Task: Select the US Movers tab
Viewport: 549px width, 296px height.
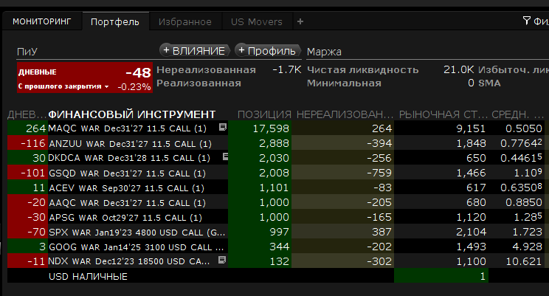Action: (x=256, y=21)
